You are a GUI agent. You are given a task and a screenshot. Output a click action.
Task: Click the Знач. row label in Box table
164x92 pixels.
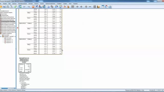[20, 72]
